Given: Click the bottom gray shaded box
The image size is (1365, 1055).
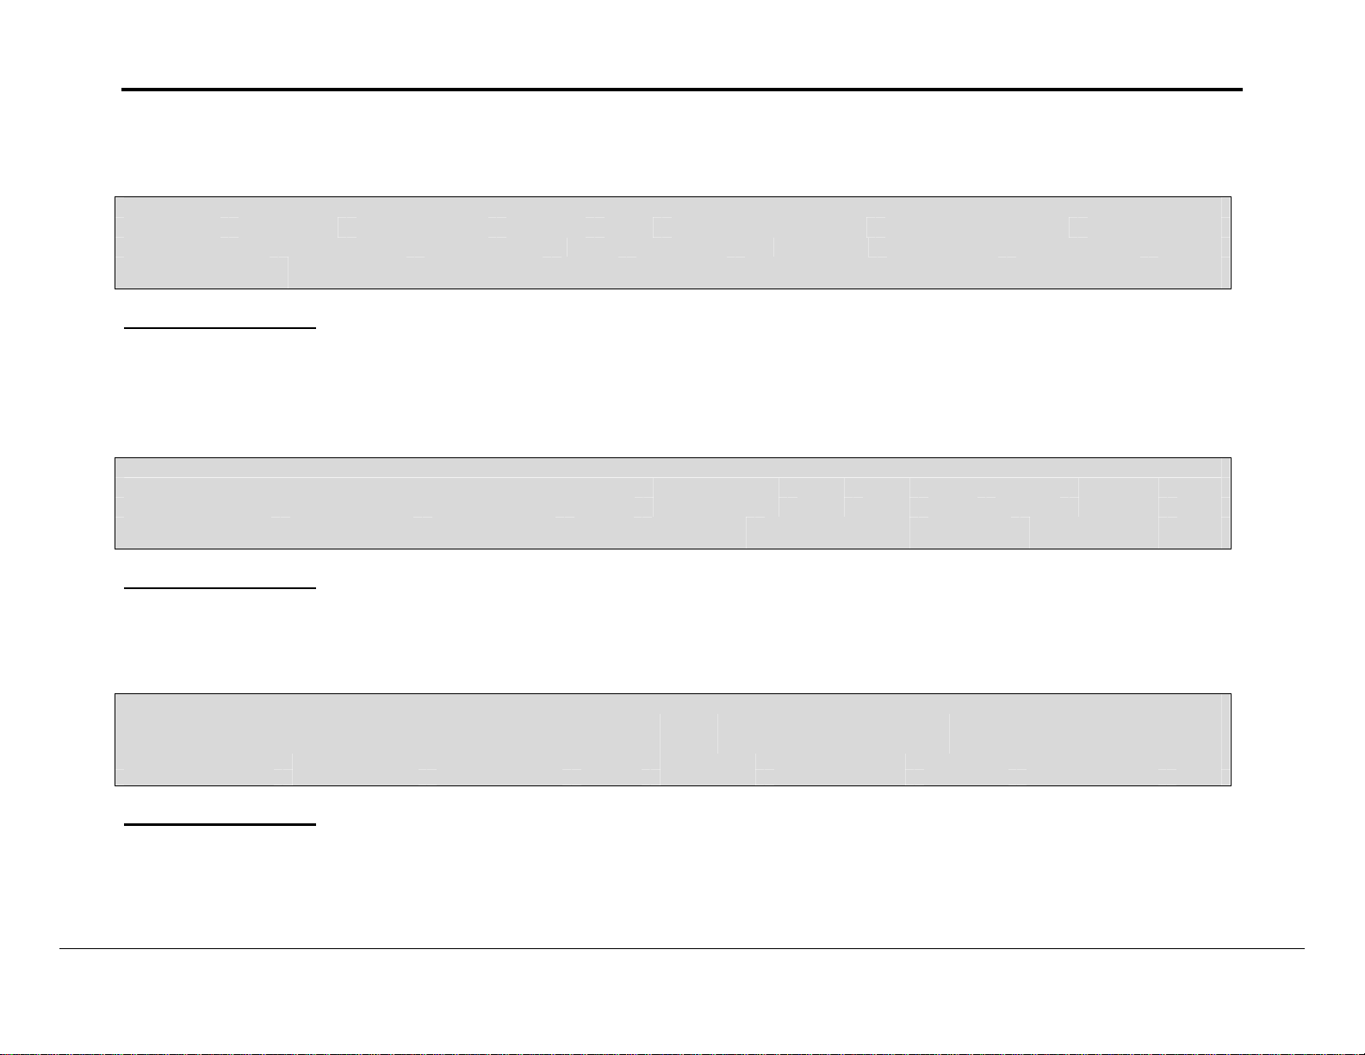Looking at the screenshot, I should click(672, 739).
